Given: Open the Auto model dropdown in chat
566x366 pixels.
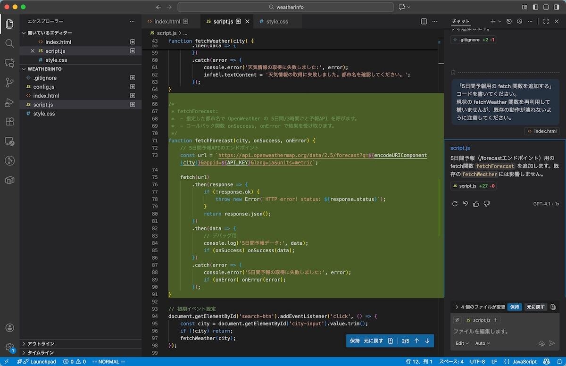Looking at the screenshot, I should (483, 343).
